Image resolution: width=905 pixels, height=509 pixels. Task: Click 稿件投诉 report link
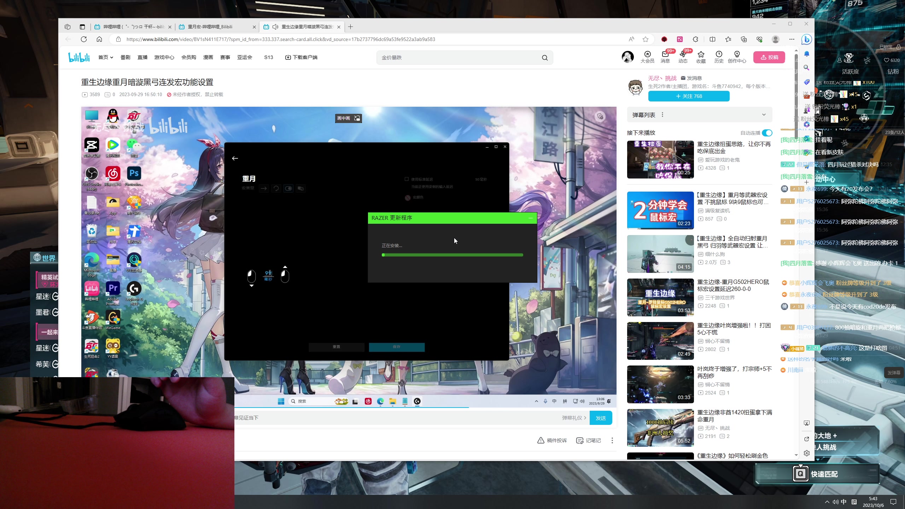click(x=552, y=440)
